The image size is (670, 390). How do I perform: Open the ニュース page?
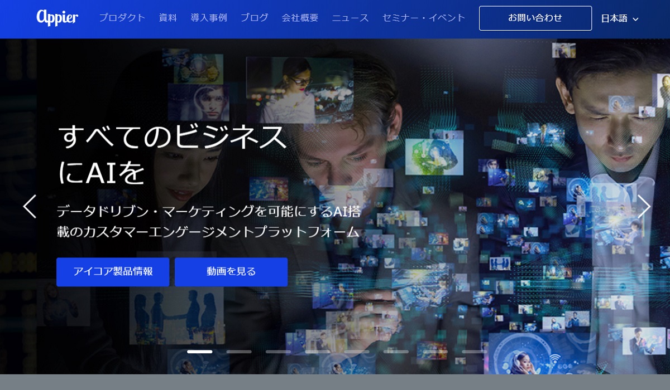click(351, 18)
